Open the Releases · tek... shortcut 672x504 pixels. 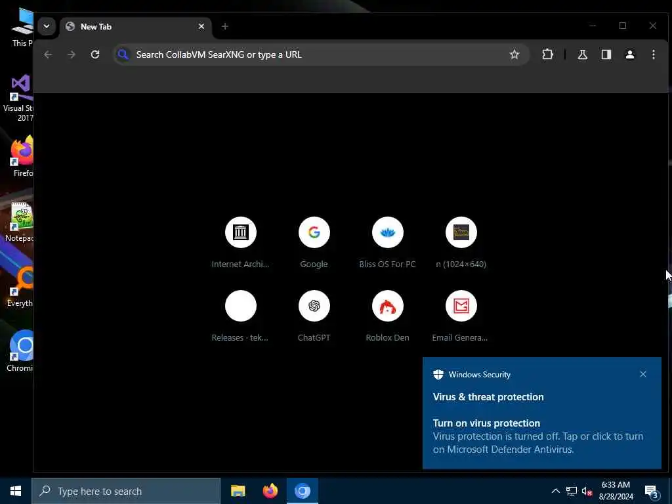[240, 316]
